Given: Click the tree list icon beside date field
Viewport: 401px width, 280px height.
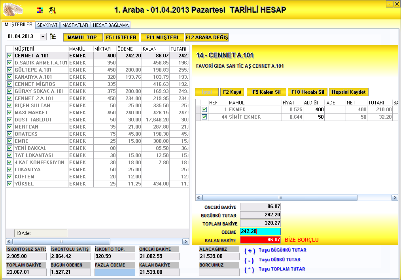Looking at the screenshot, I should [x=53, y=37].
